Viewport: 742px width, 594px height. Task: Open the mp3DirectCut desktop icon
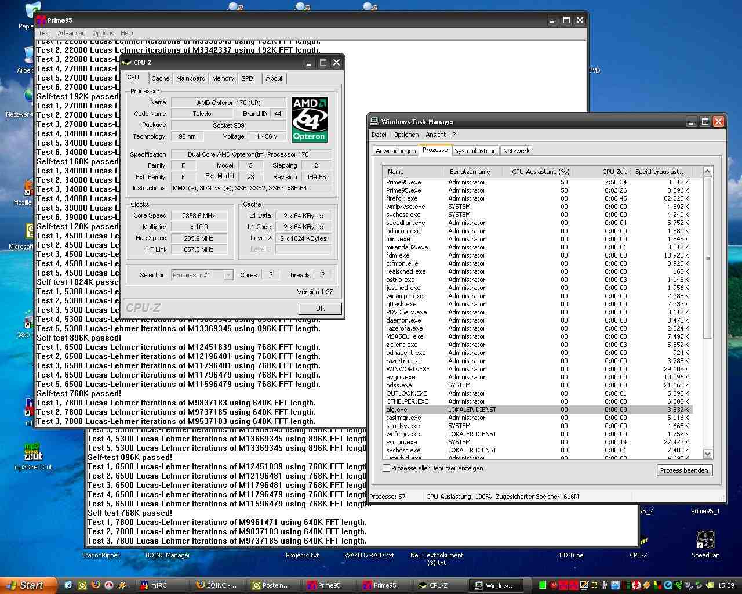[33, 452]
